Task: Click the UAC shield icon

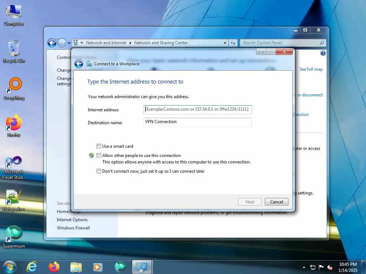Action: (91, 156)
